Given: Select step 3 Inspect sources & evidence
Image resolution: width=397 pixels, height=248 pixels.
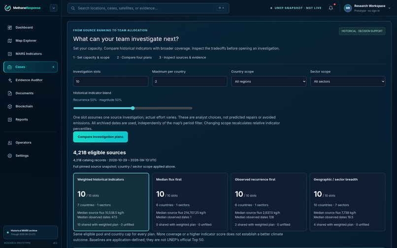Looking at the screenshot, I should pyautogui.click(x=182, y=58).
